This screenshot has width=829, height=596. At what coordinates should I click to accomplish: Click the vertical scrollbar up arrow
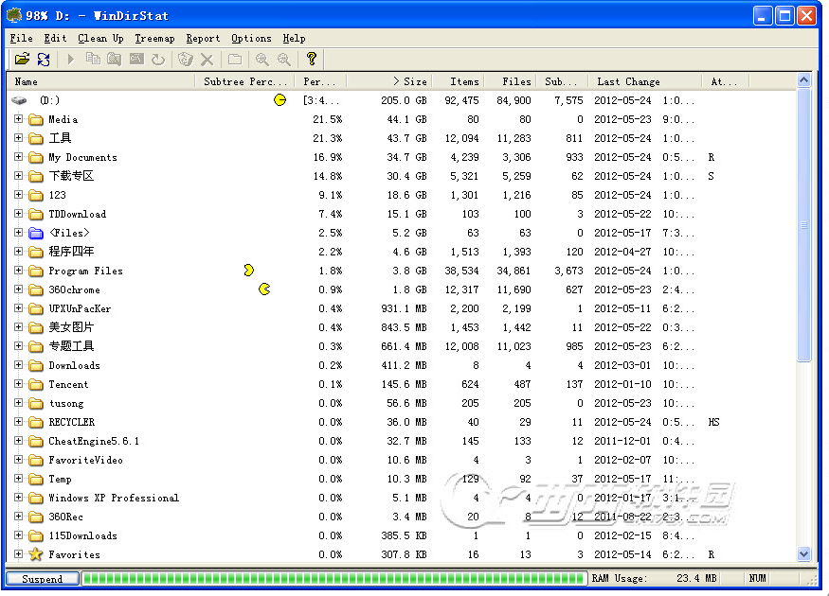[x=803, y=80]
